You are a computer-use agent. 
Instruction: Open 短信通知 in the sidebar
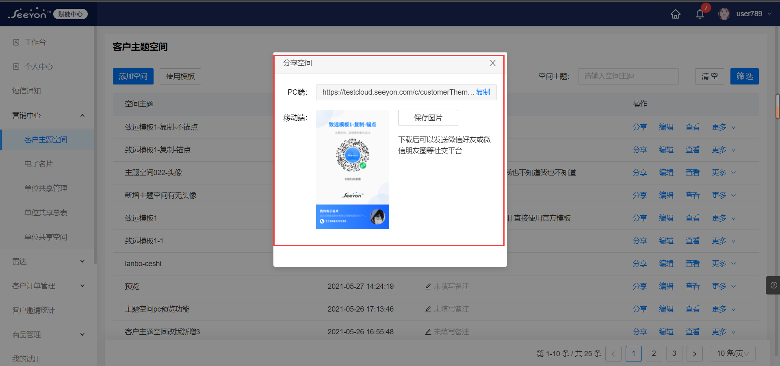point(26,91)
